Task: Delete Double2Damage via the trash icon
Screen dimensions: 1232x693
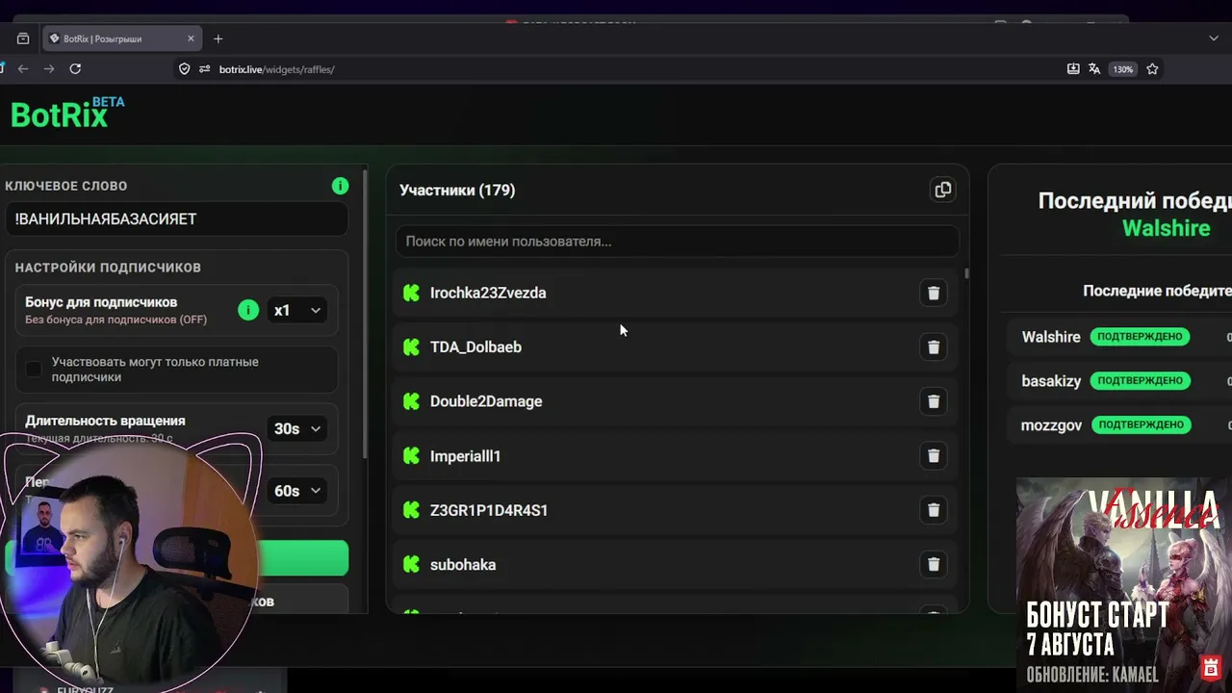Action: point(933,401)
